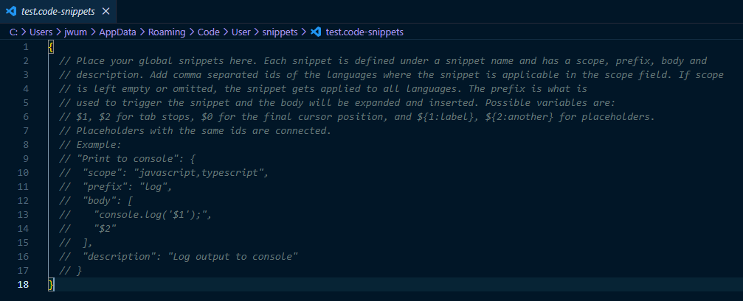Screen dimensions: 743x301
Task: Click test.code-snippets in the breadcrumb path
Action: (364, 32)
